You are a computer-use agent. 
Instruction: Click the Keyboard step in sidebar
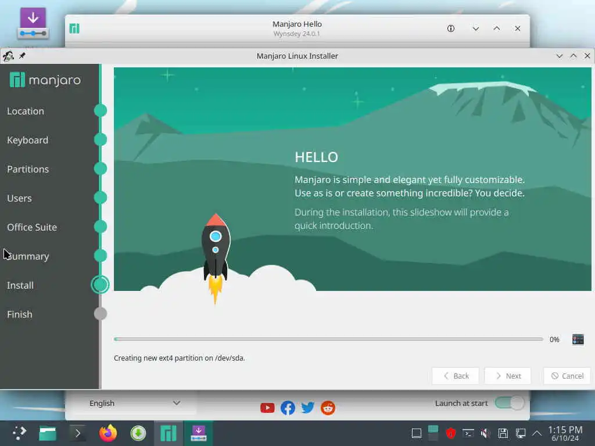pos(28,140)
